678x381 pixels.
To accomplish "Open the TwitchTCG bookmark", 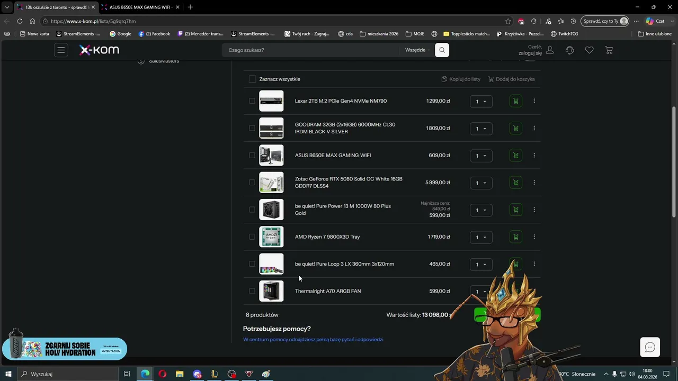I will [x=564, y=34].
